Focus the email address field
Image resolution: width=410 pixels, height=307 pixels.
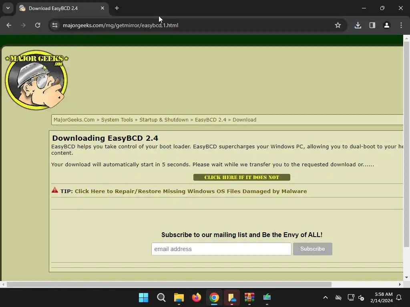221,249
